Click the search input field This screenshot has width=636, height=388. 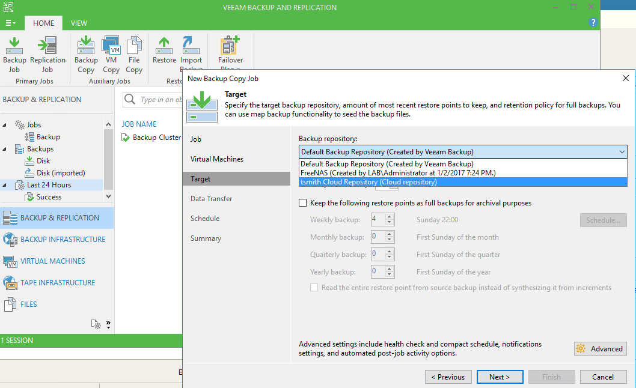(161, 100)
